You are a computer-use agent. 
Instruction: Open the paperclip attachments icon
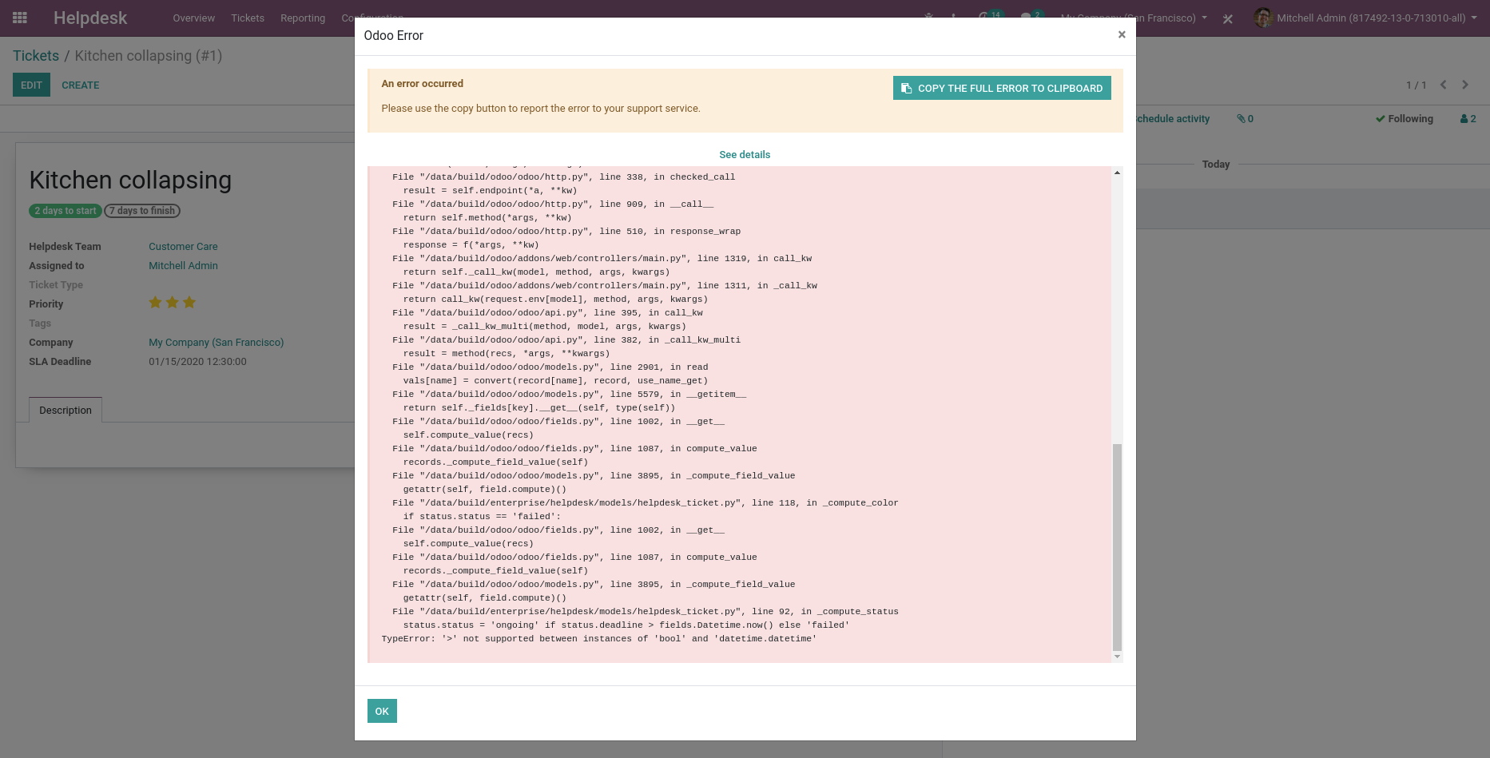tap(1242, 118)
